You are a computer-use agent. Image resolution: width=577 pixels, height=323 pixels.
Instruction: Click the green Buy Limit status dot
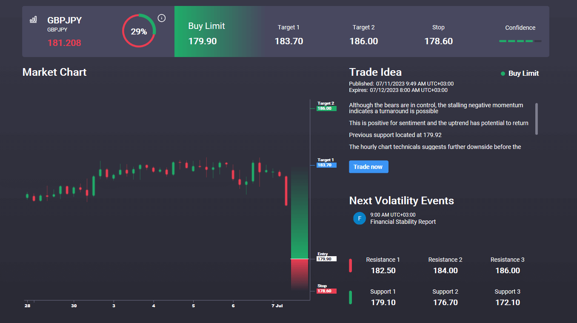point(503,74)
